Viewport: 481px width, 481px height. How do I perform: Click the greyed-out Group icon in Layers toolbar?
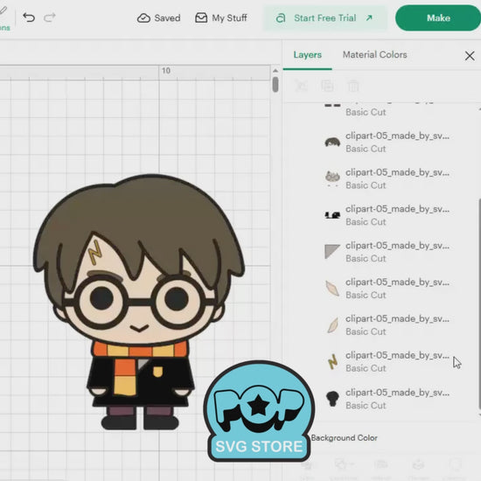coord(301,86)
